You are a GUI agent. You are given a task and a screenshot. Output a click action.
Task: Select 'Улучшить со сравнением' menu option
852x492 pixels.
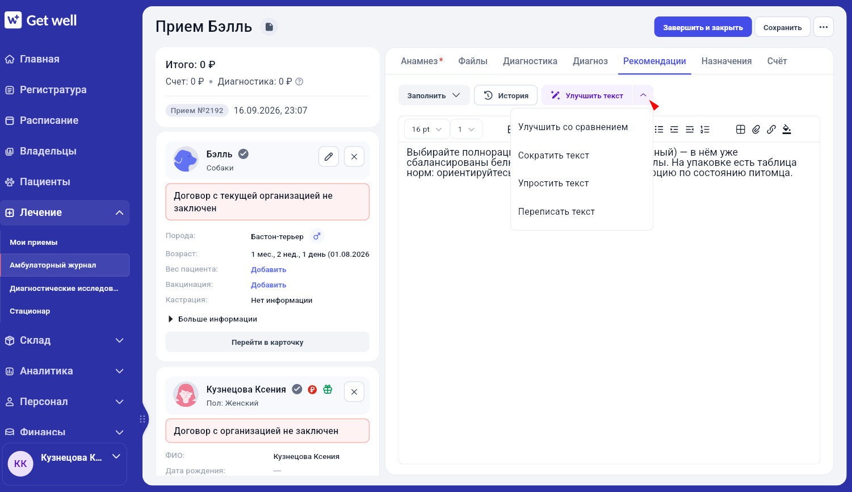coord(582,127)
